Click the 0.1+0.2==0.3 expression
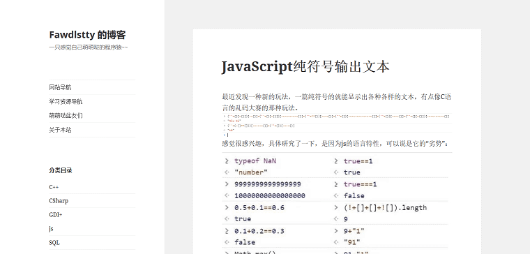The height and width of the screenshot is (254, 530). pos(259,232)
